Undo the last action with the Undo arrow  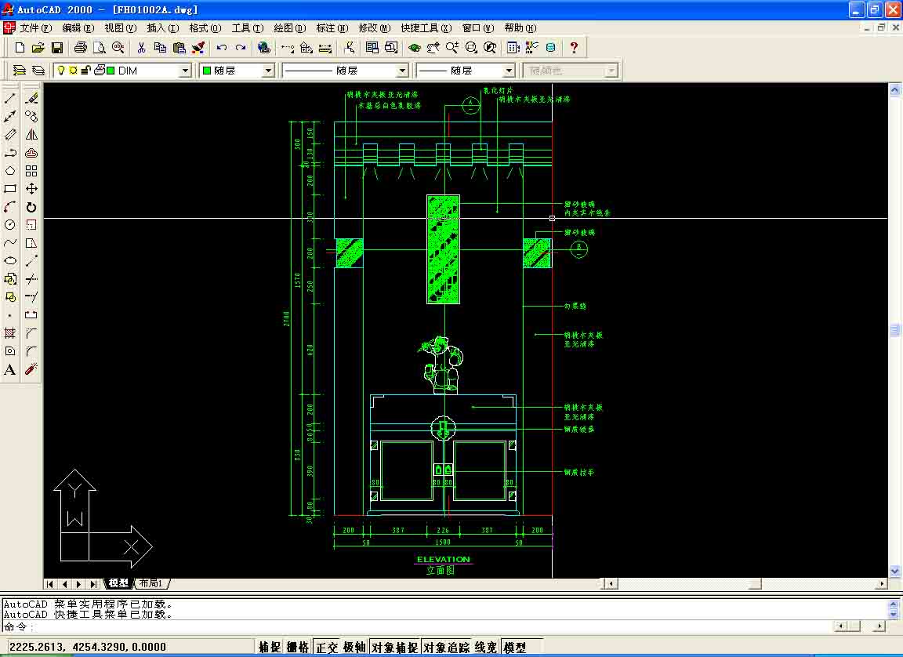222,48
